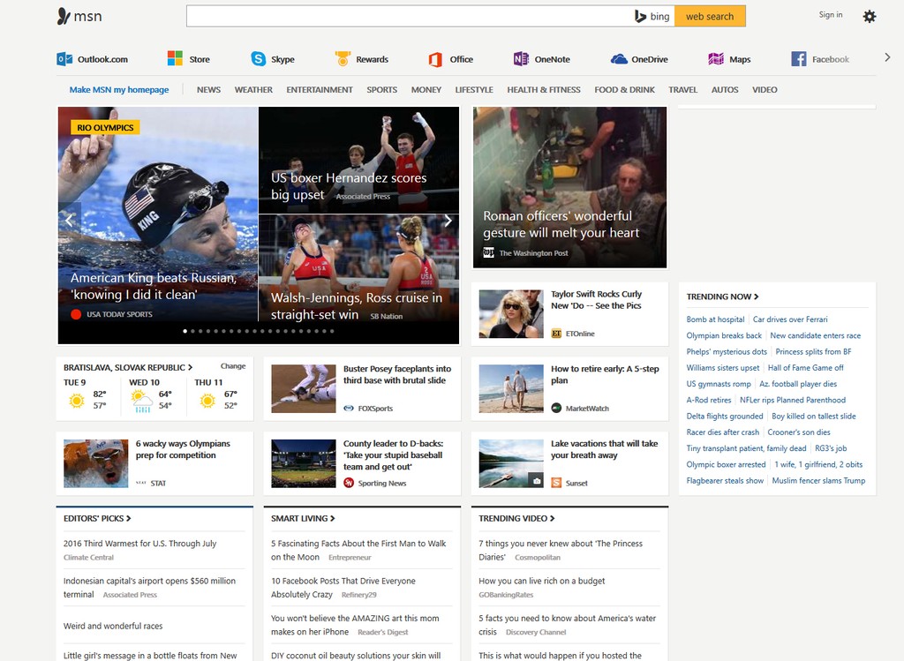
Task: Open the Outlook.com icon shortcut
Action: tap(64, 59)
